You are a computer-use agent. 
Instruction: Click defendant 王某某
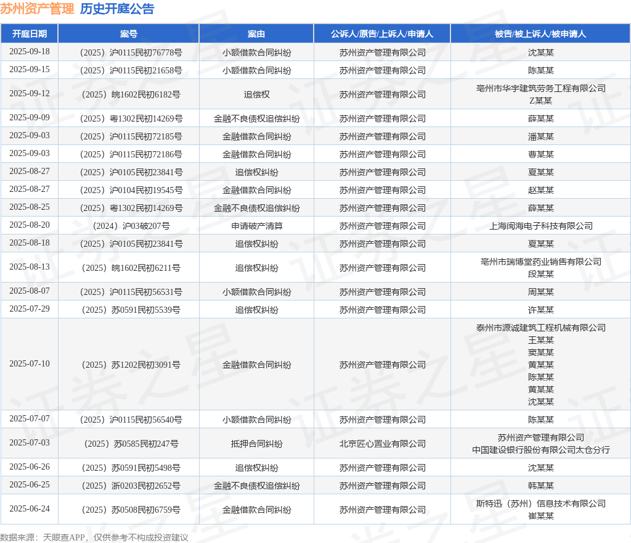(x=540, y=341)
